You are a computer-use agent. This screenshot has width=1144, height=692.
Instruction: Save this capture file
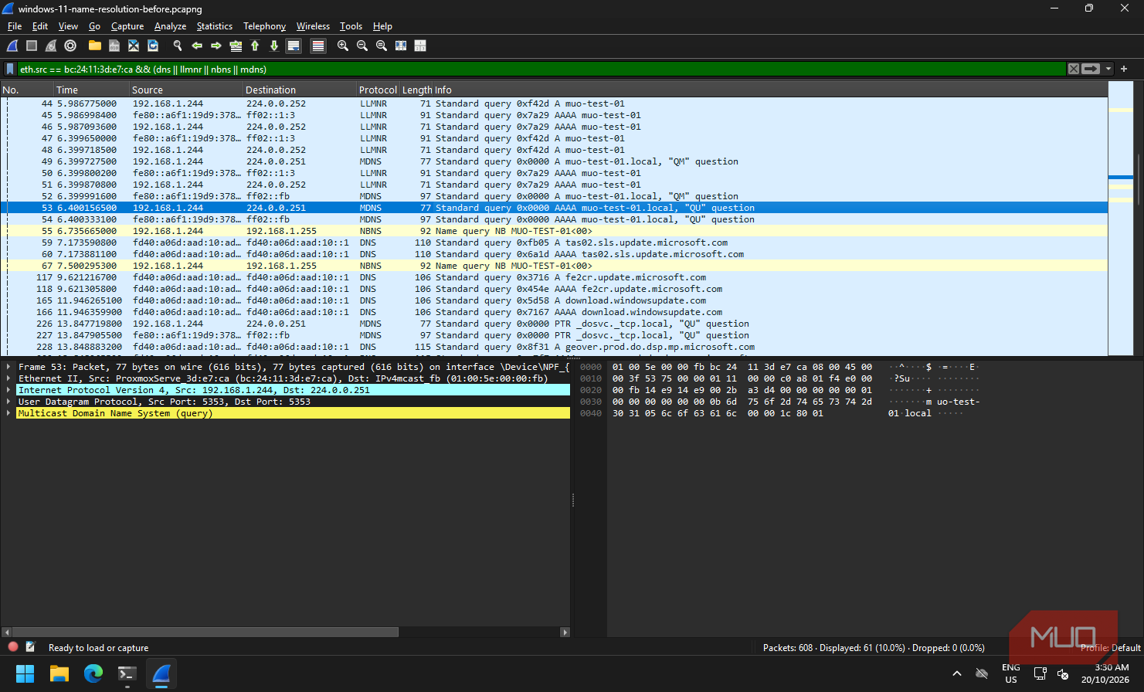click(x=114, y=46)
